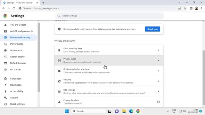Click the System wrench icon

tap(5, 98)
